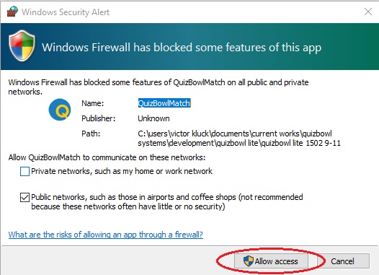Click the application path text
This screenshot has height=275, width=379.
(x=239, y=139)
